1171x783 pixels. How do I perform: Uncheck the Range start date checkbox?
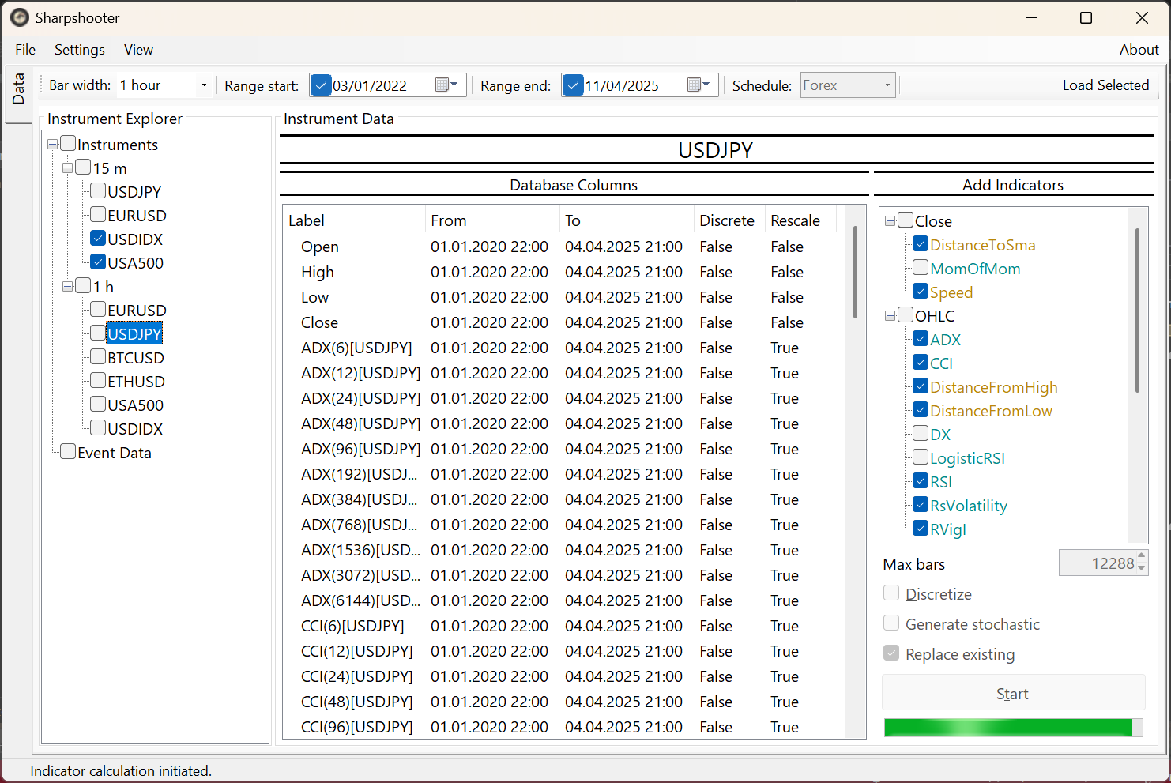(x=321, y=85)
